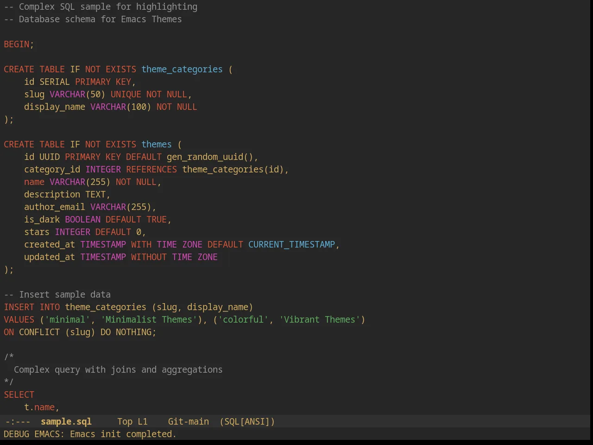Image resolution: width=593 pixels, height=445 pixels.
Task: Click gen_random_uuid() function call
Action: pos(210,157)
